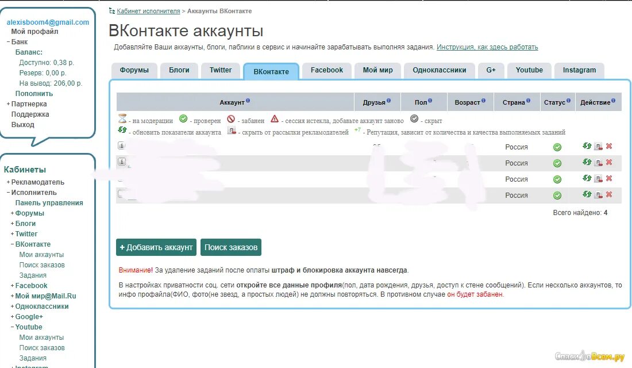Image resolution: width=632 pixels, height=368 pixels.
Task: Refresh stats for the third account row
Action: click(587, 178)
